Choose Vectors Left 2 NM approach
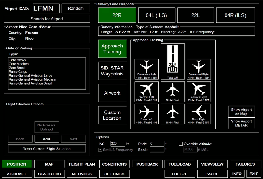The width and height of the screenshot is (263, 179). click(146, 92)
